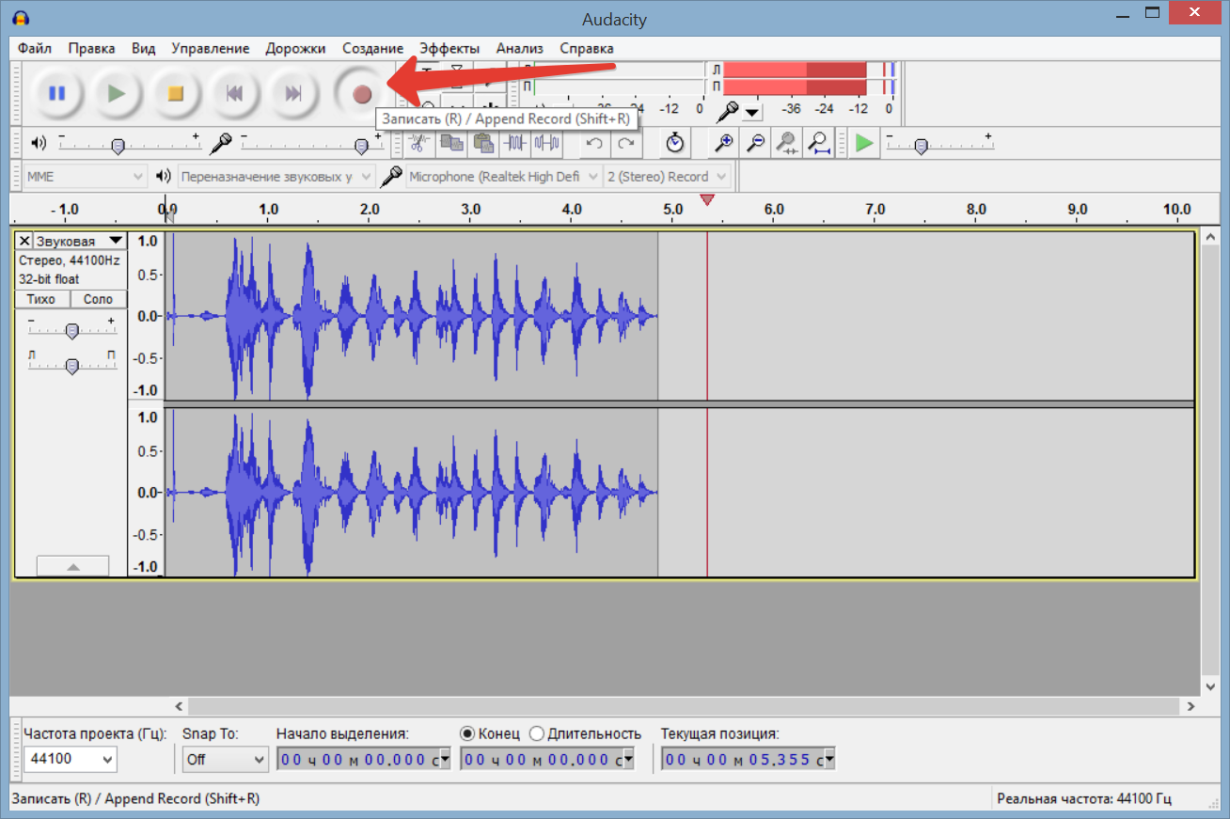1230x819 pixels.
Task: Click the "Реальная частота: 44100 Гц" status text
Action: (x=1084, y=798)
